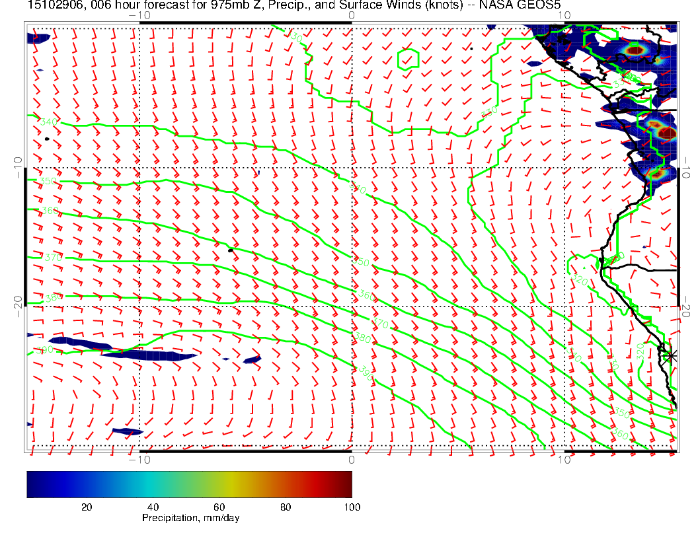Click the 100 tick label under the colorbar
Screen dimensions: 698x539
pyautogui.click(x=352, y=507)
